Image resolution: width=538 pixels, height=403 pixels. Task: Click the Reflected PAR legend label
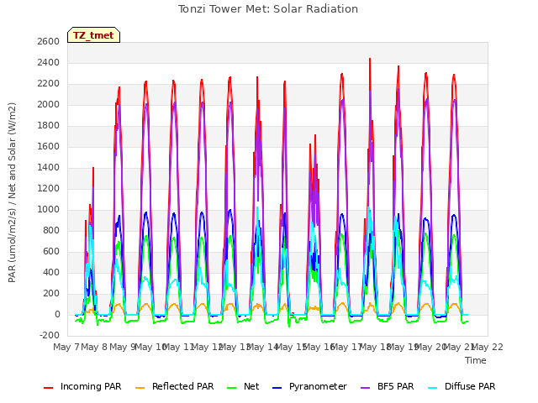tap(183, 386)
